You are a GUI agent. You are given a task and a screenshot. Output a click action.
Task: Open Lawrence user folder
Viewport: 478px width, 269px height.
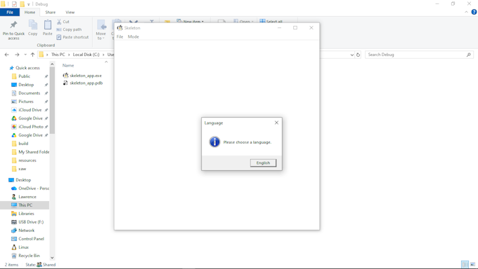[24, 197]
